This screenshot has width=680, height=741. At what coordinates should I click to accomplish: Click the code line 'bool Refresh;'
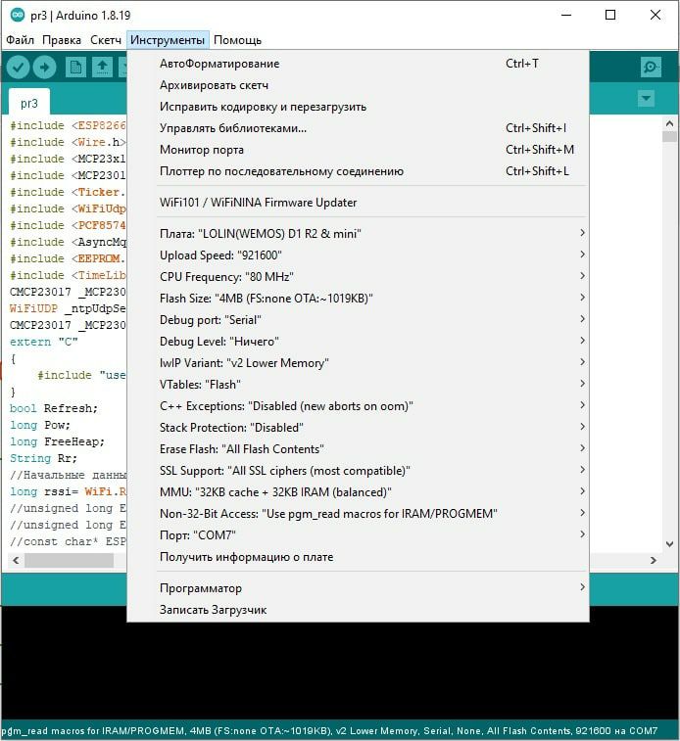tap(54, 408)
